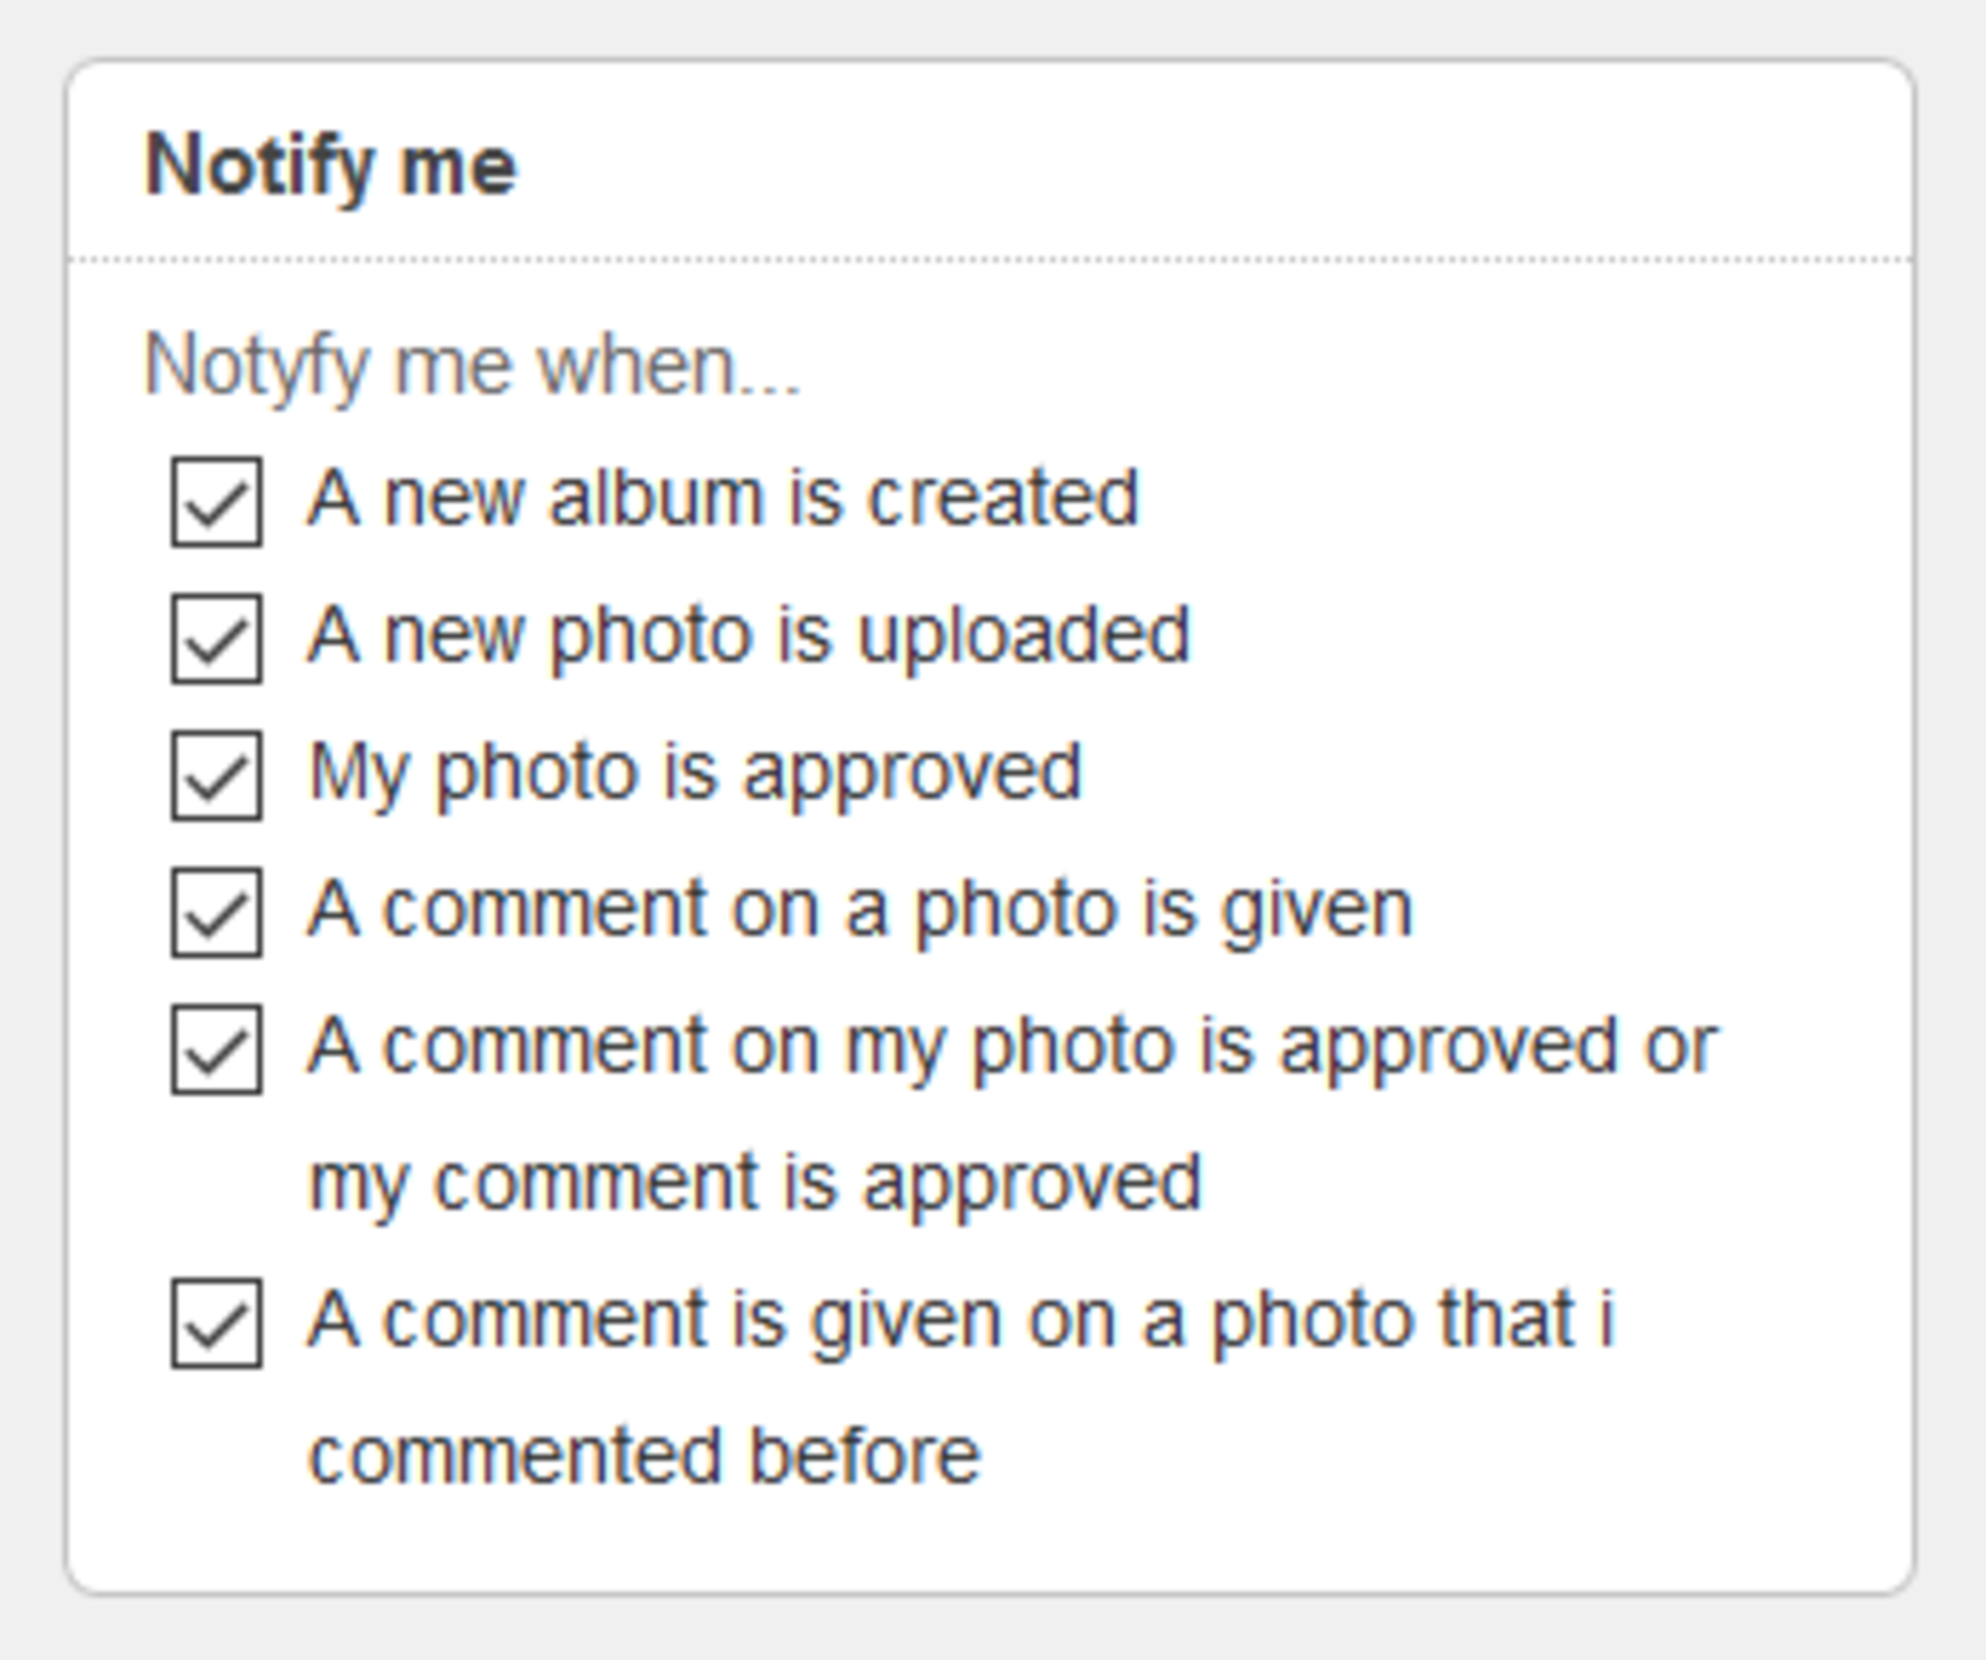The image size is (1986, 1660).
Task: Uncheck the 'A new photo is uploaded' checkbox
Action: click(x=217, y=639)
